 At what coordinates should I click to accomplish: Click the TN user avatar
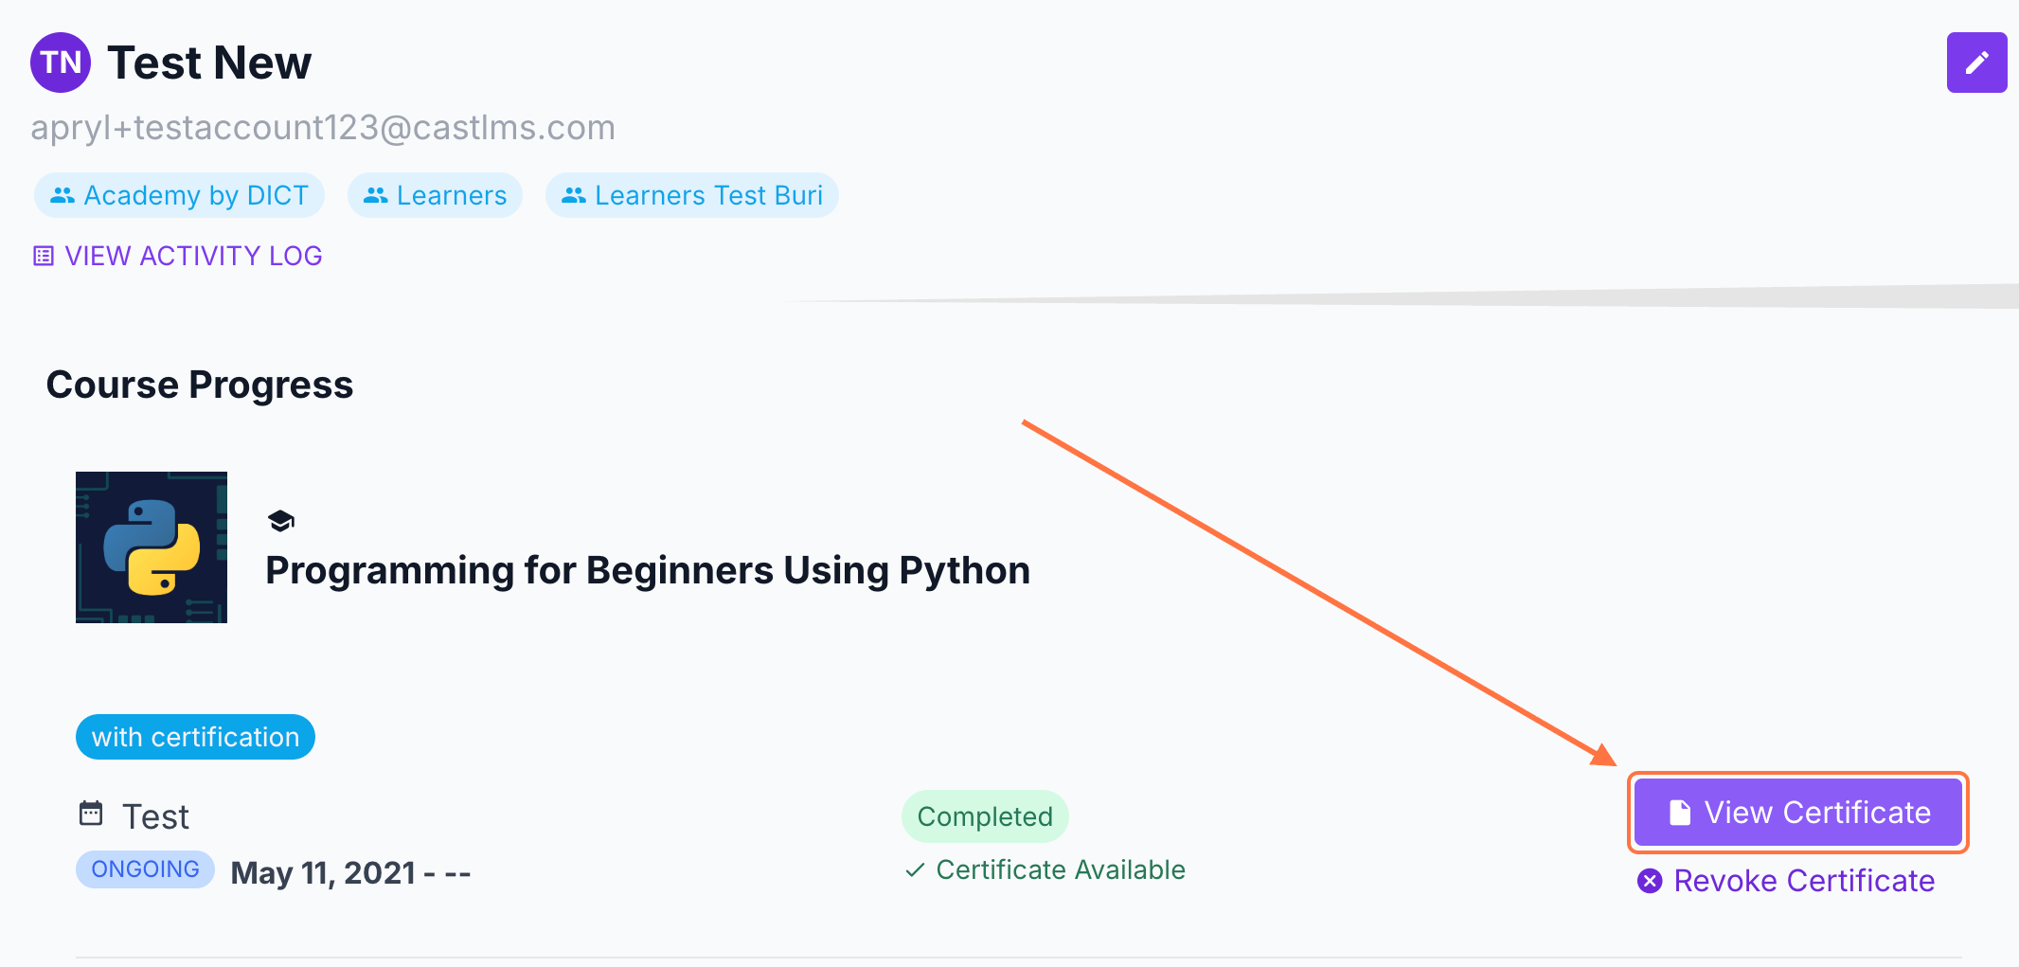coord(61,63)
